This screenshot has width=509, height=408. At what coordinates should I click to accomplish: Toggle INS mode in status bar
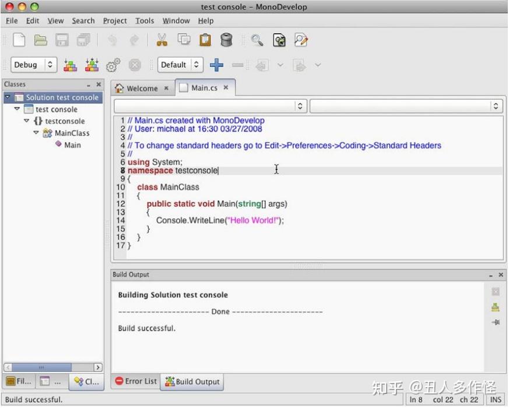pyautogui.click(x=496, y=400)
